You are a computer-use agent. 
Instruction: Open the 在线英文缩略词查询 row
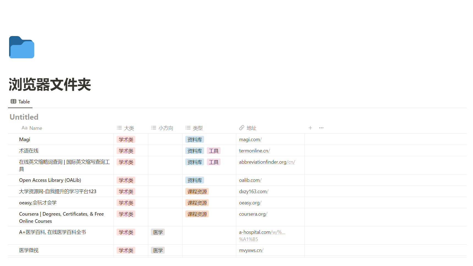(64, 165)
